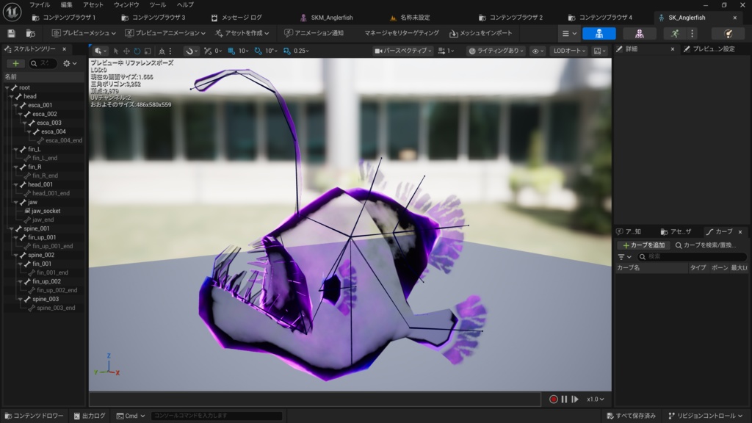Image resolution: width=752 pixels, height=423 pixels.
Task: Click マネージャをリターゲティング button
Action: (x=402, y=33)
